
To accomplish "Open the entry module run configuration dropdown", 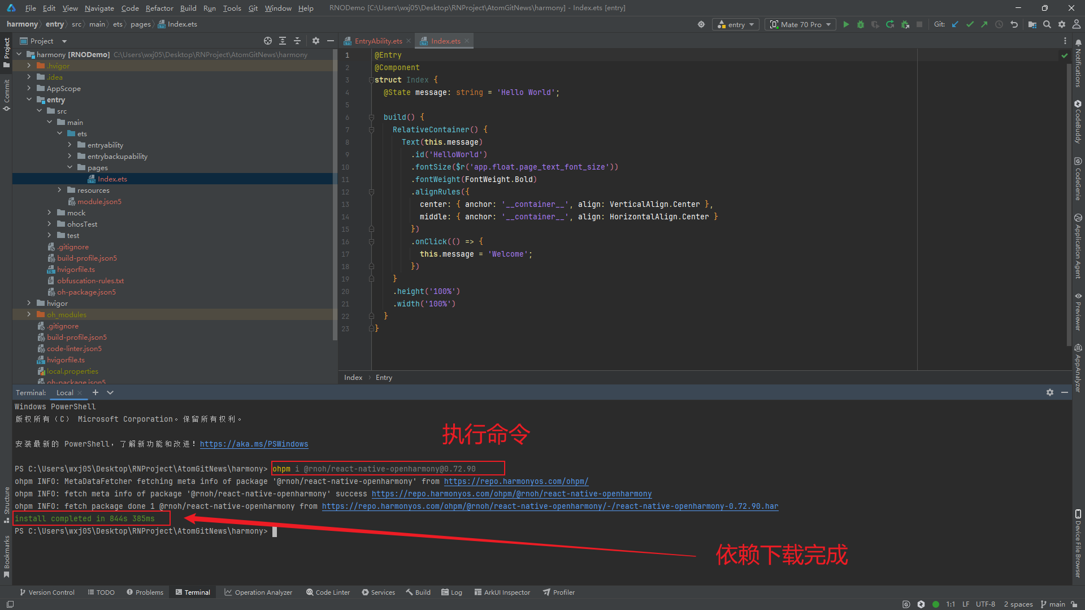I will [735, 24].
